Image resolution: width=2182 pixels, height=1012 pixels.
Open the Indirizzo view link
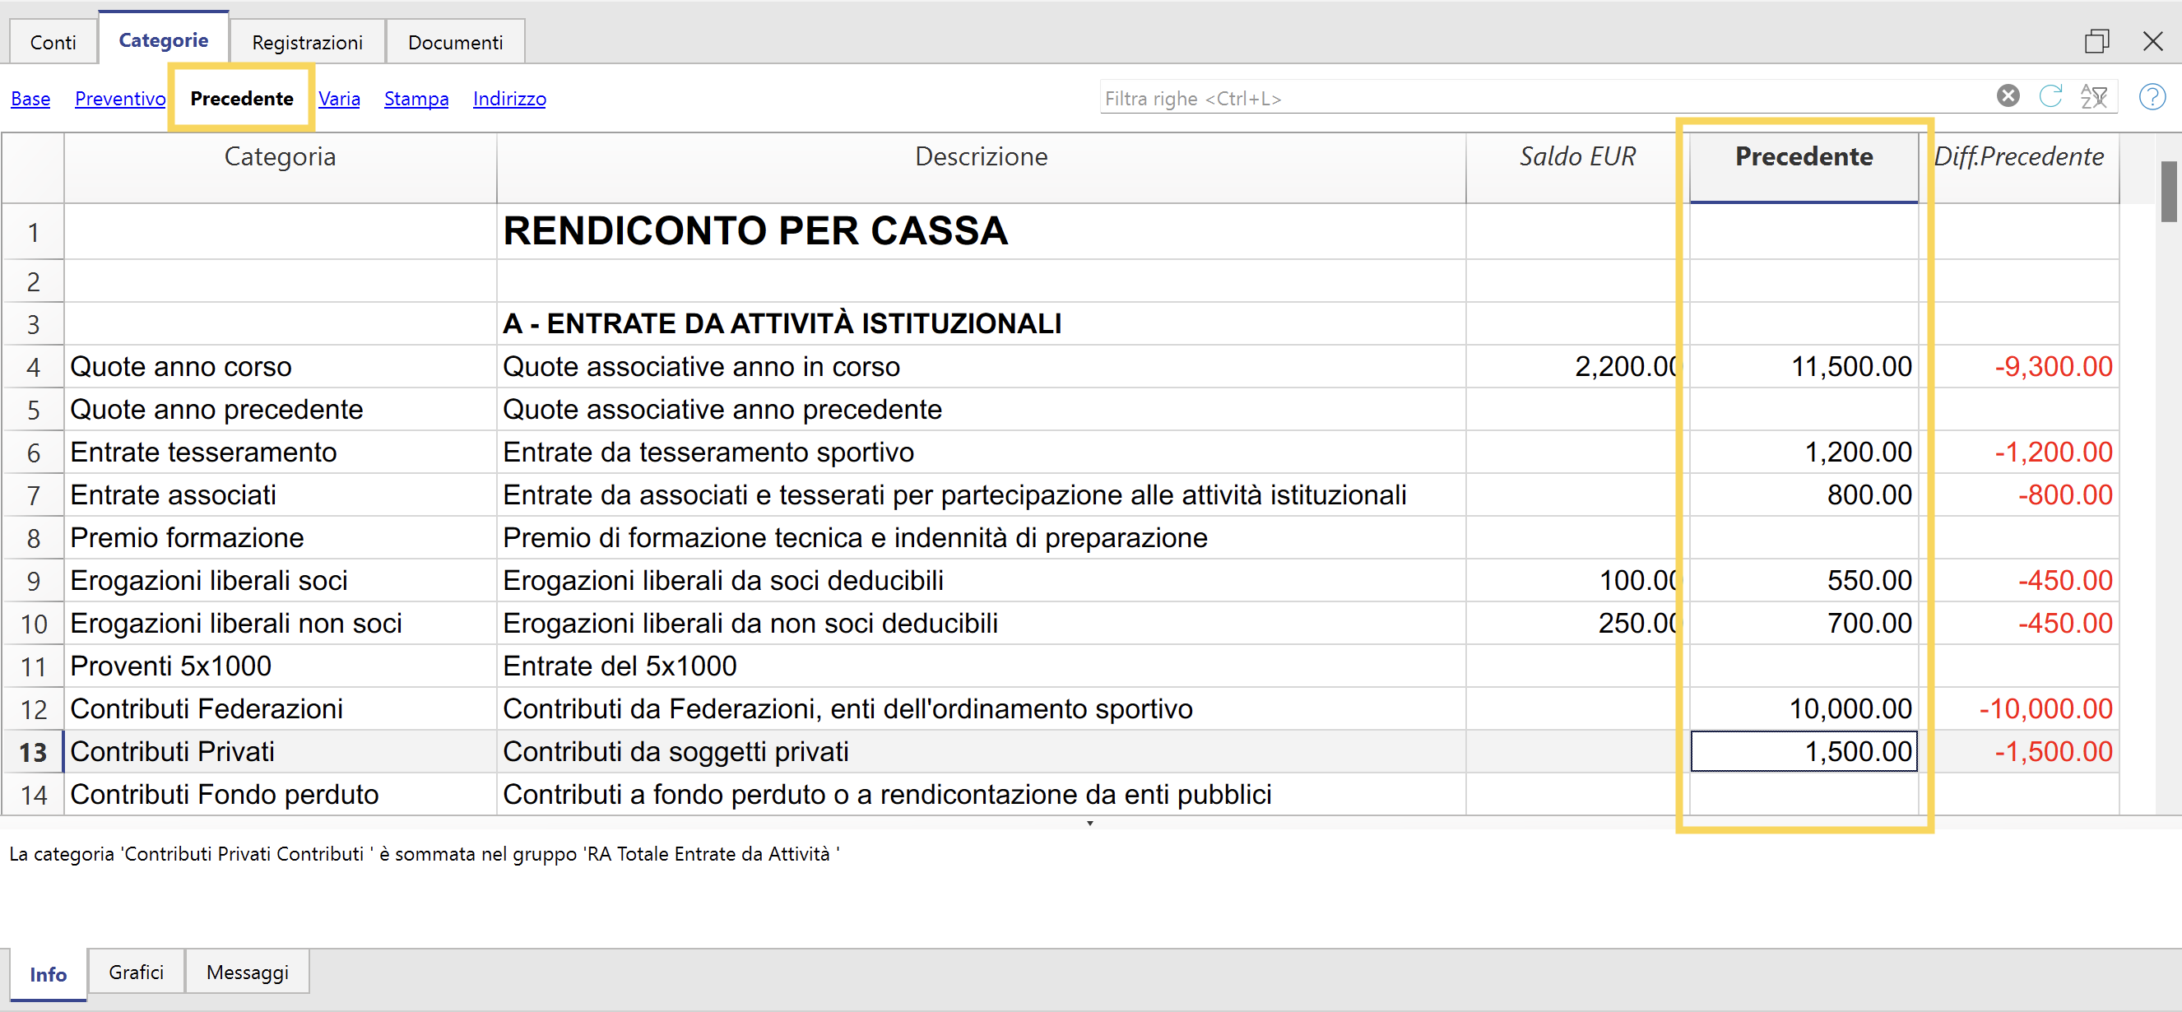coord(509,98)
